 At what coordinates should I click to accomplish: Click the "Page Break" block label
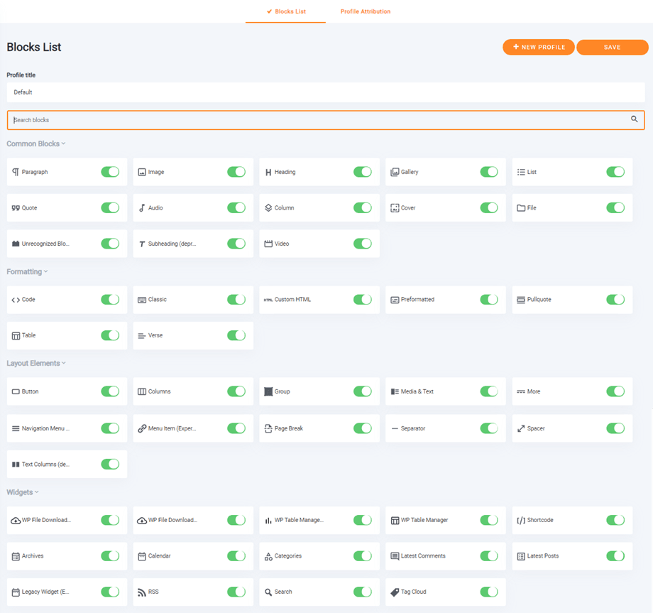click(289, 428)
